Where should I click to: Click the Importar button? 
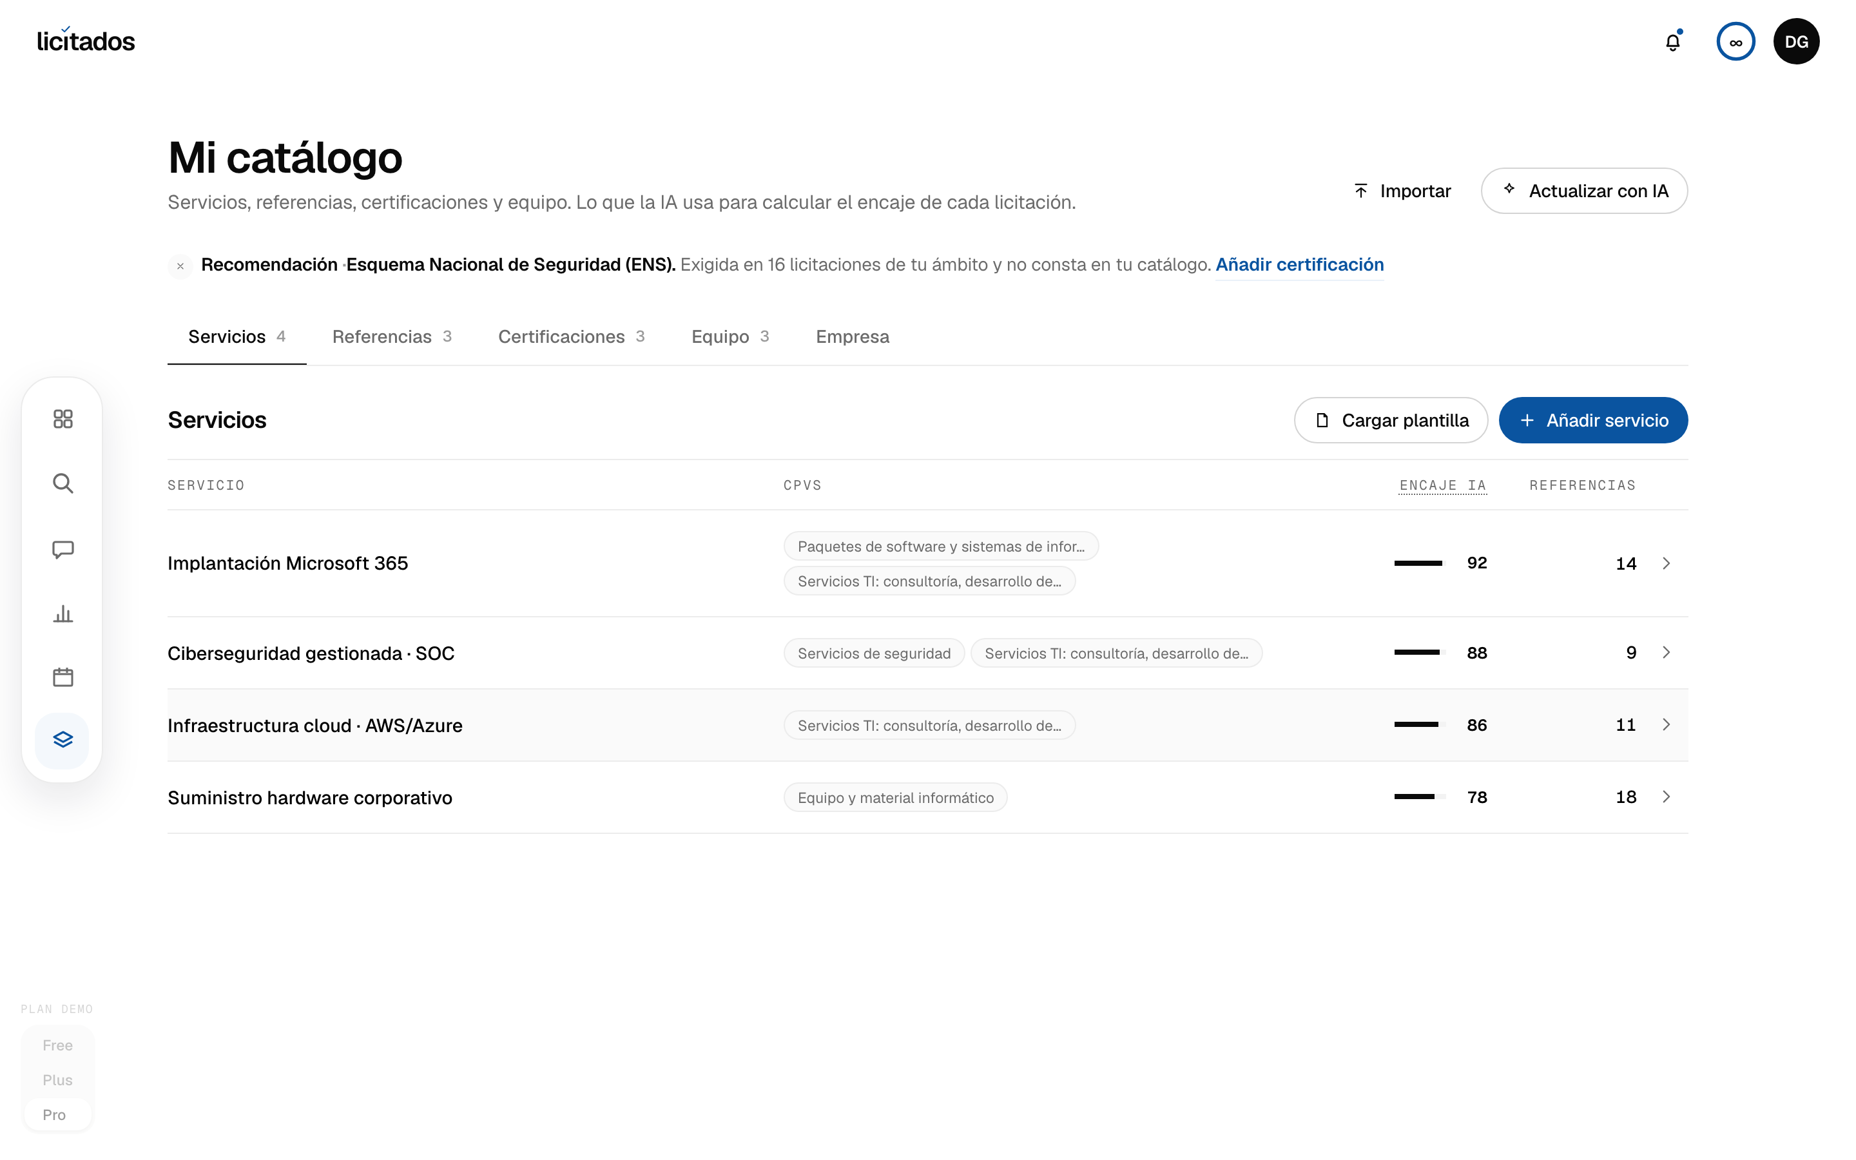[1402, 191]
